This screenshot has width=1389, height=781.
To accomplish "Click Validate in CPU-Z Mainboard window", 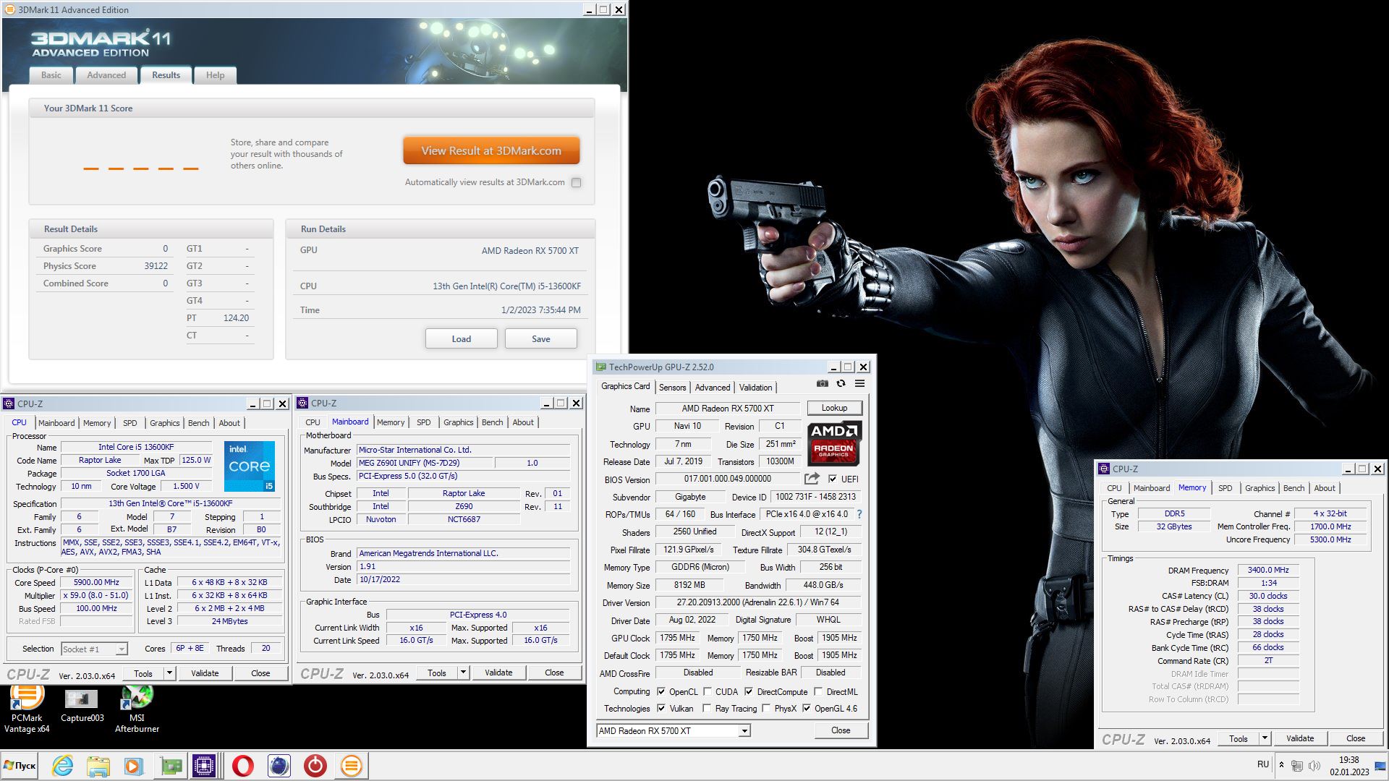I will pos(498,673).
